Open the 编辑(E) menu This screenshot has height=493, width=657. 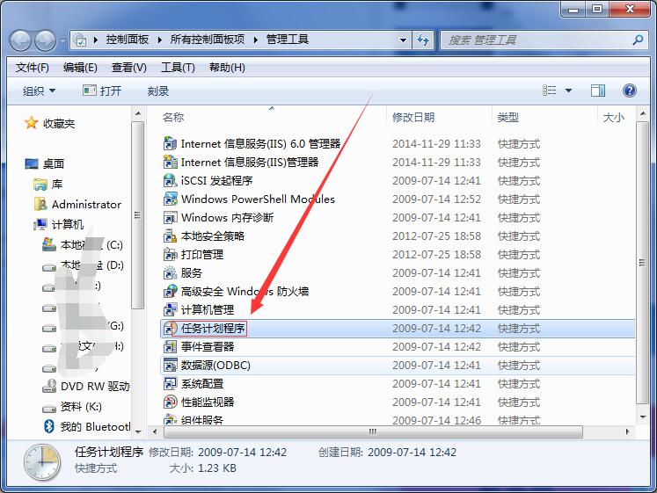coord(80,68)
